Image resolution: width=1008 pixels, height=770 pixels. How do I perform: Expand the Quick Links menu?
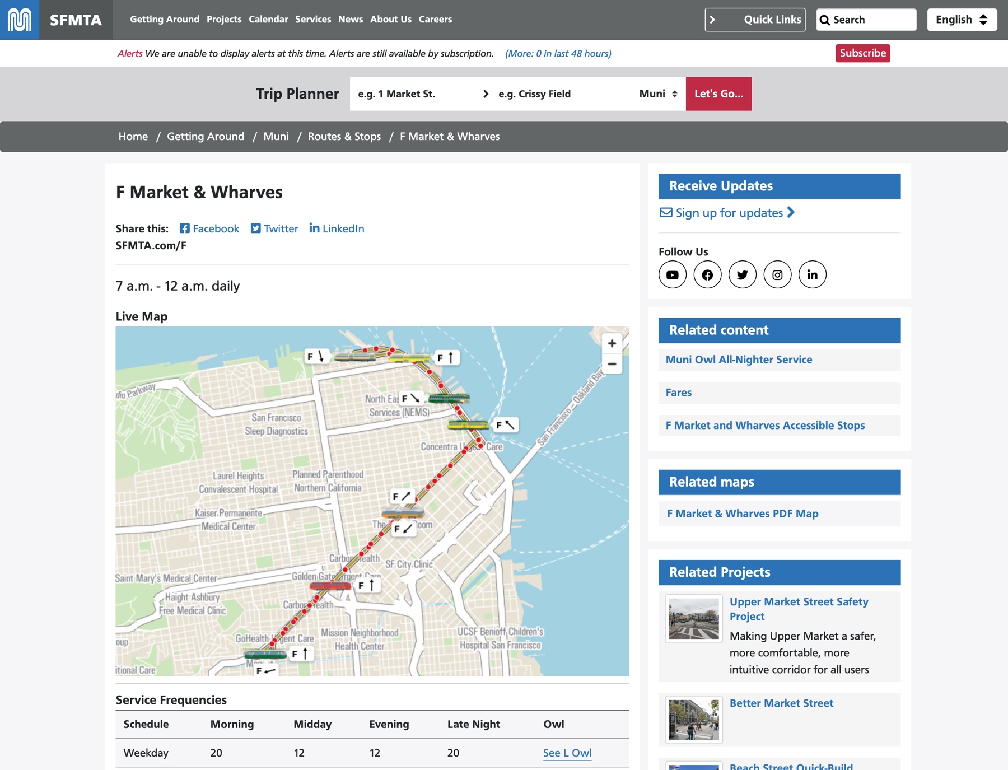[755, 20]
